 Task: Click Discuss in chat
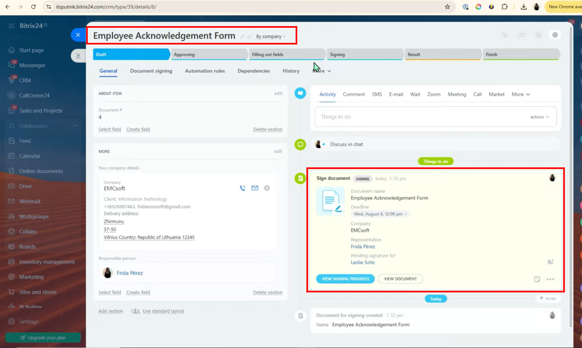point(347,144)
